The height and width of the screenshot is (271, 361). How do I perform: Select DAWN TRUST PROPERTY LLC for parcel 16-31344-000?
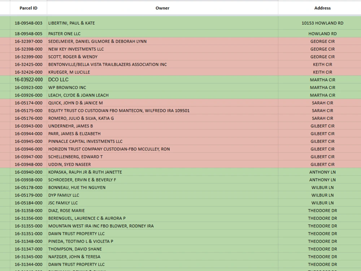tap(162, 264)
